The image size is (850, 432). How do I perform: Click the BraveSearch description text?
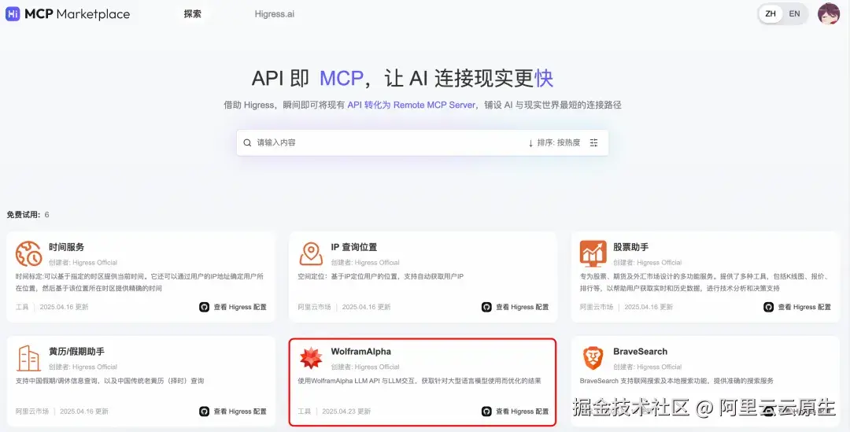click(677, 381)
